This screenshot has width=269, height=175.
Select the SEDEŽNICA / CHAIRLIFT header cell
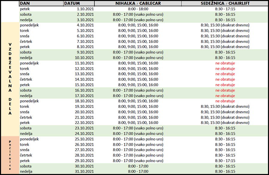(x=225, y=3)
